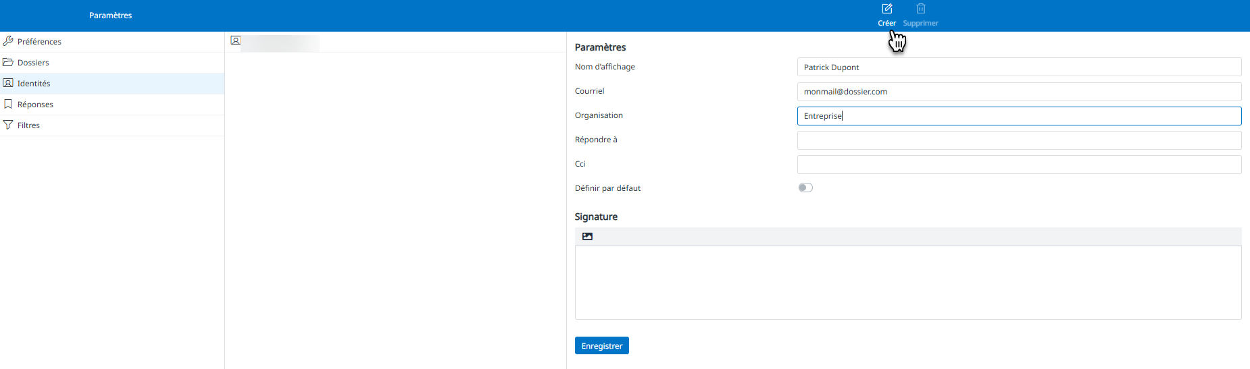Screen dimensions: 1250x369
Task: Click the Enregistrer button
Action: coord(601,345)
